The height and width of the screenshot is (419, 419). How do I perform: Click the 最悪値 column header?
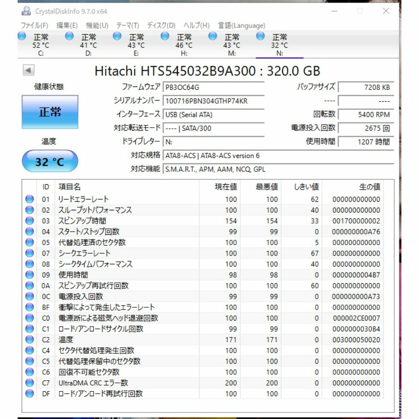pos(261,187)
